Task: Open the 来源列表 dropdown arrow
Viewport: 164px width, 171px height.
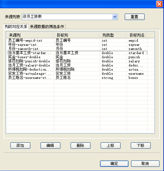Action: (115, 17)
